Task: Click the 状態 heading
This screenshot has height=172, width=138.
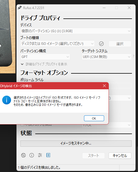Action: pos(26,133)
